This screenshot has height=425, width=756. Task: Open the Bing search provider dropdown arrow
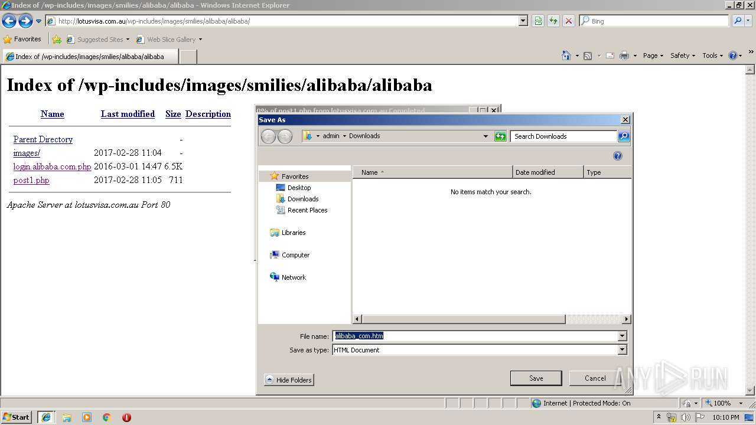pos(750,21)
